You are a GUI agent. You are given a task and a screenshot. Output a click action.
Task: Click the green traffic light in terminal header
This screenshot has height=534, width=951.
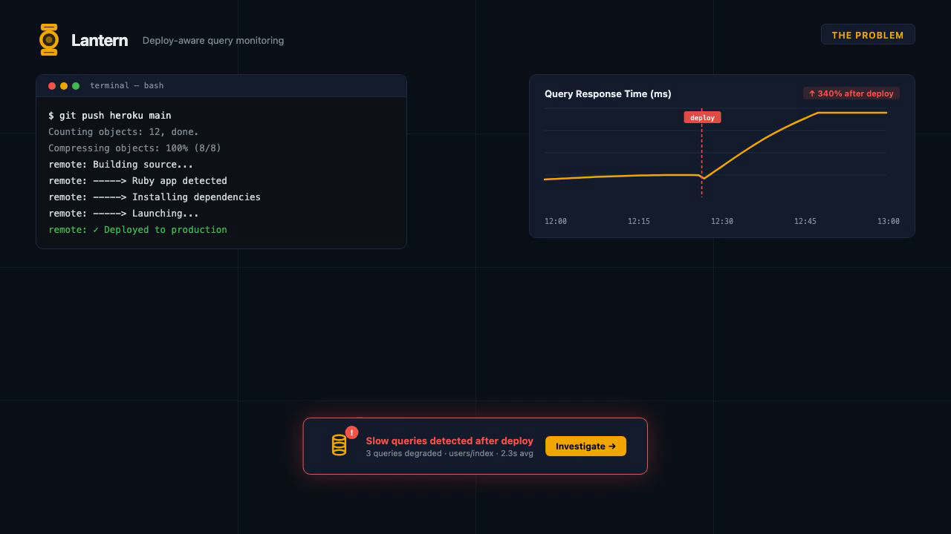coord(75,85)
